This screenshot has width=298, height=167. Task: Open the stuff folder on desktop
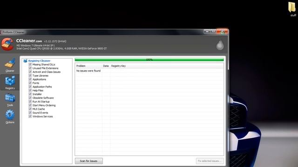tap(292, 9)
